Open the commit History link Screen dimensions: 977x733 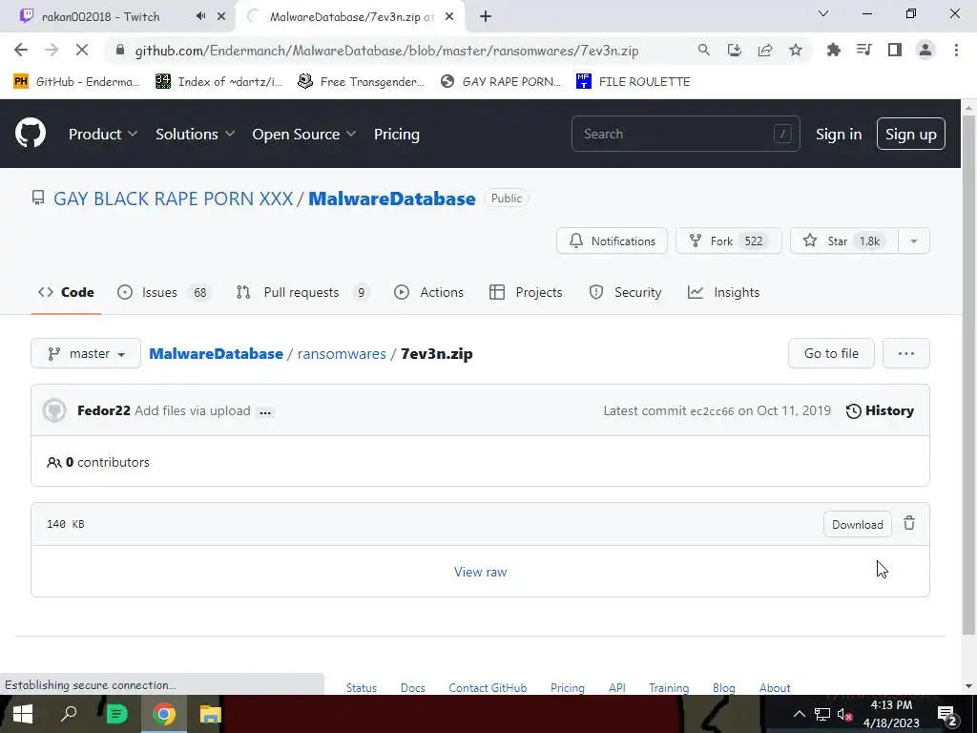pyautogui.click(x=880, y=410)
